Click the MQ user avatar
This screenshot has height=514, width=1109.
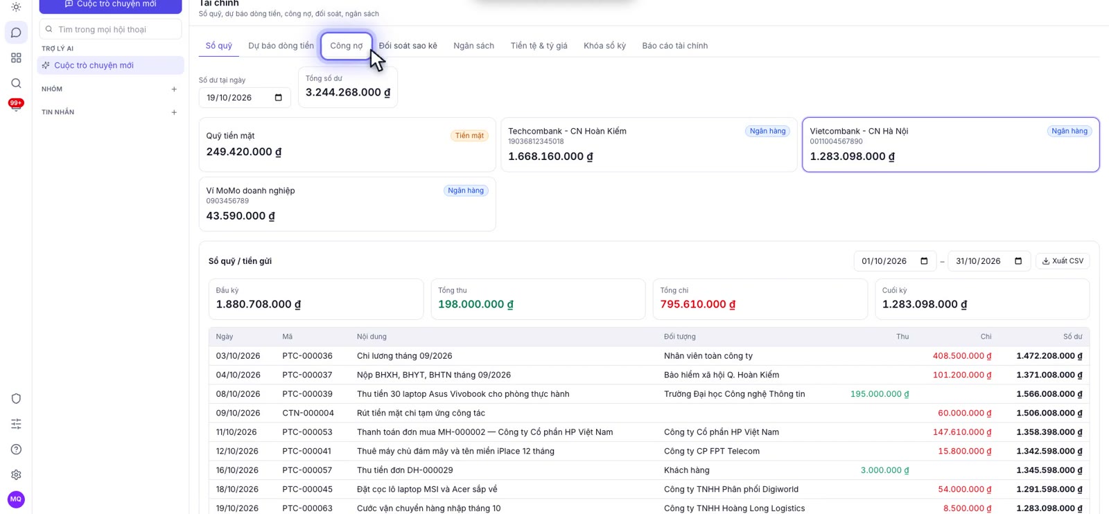click(16, 499)
